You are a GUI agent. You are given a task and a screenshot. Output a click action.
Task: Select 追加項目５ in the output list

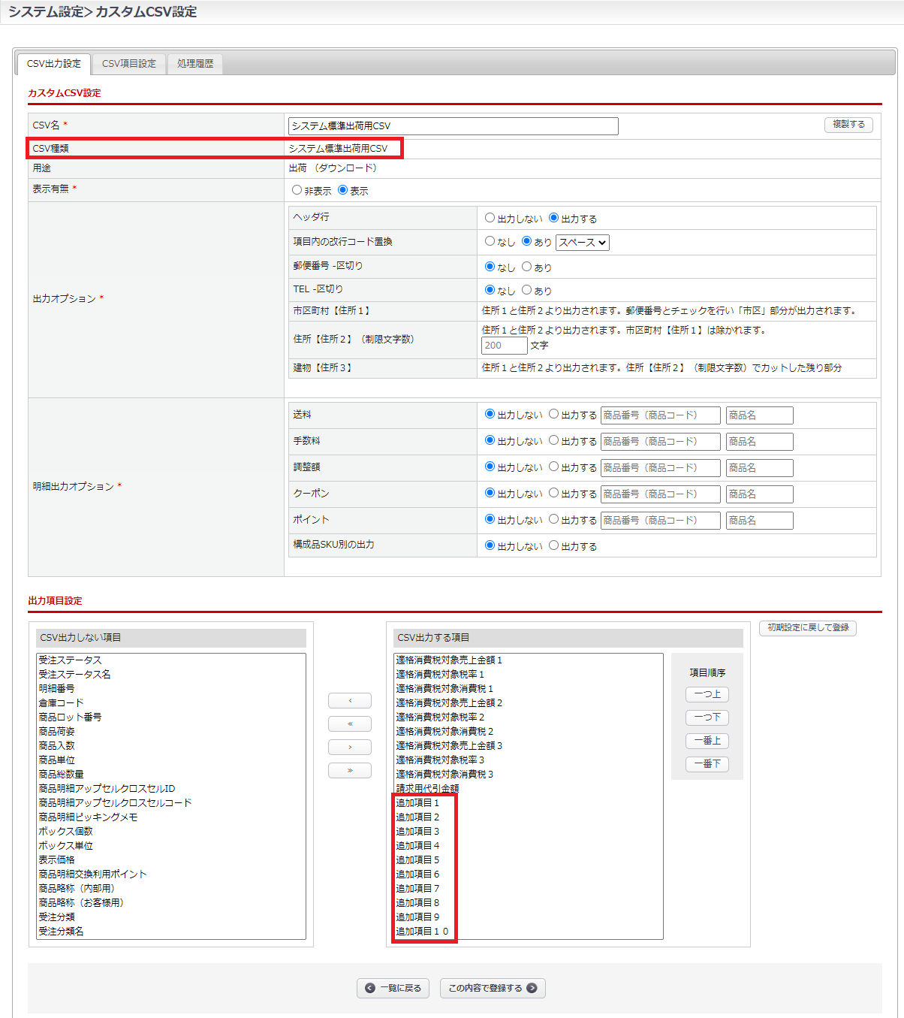pos(418,860)
